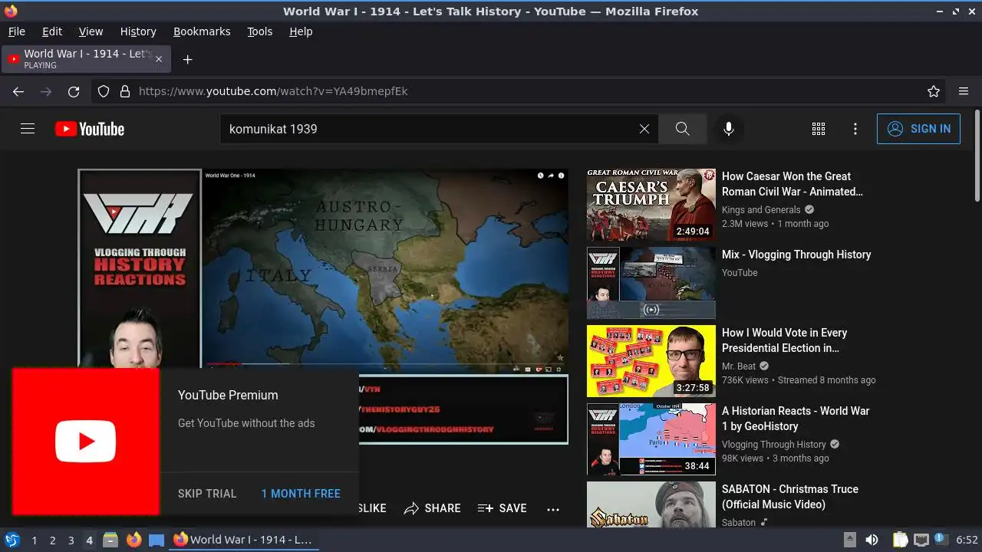982x552 pixels.
Task: Open A Historian Reacts video title
Action: coord(796,419)
